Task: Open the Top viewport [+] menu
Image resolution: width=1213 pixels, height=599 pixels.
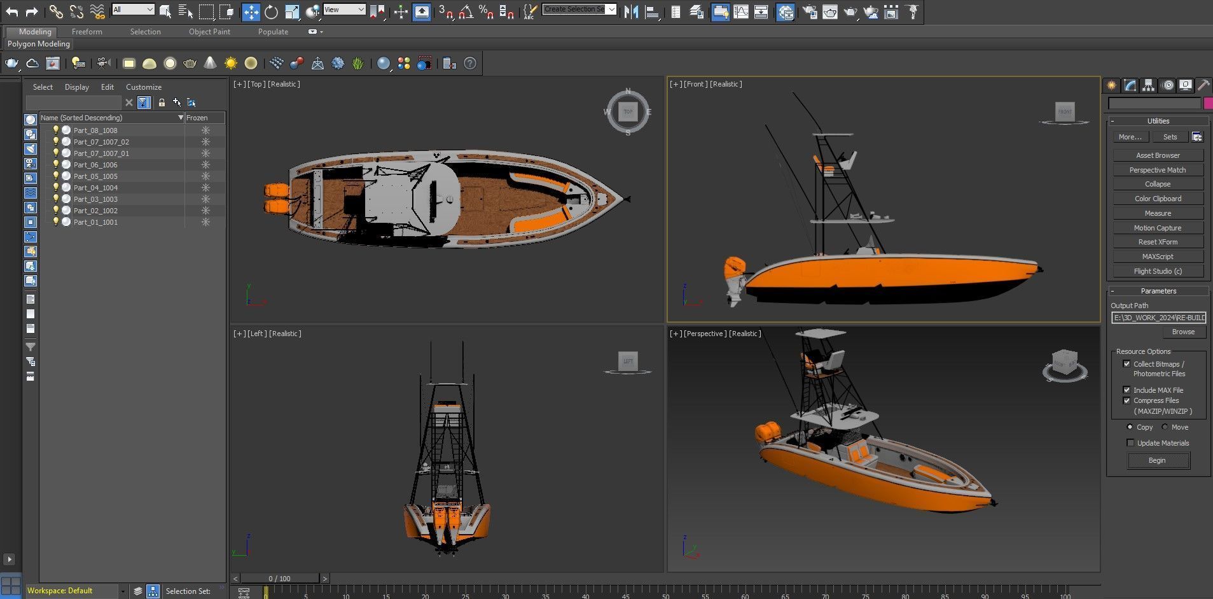Action: coord(239,84)
